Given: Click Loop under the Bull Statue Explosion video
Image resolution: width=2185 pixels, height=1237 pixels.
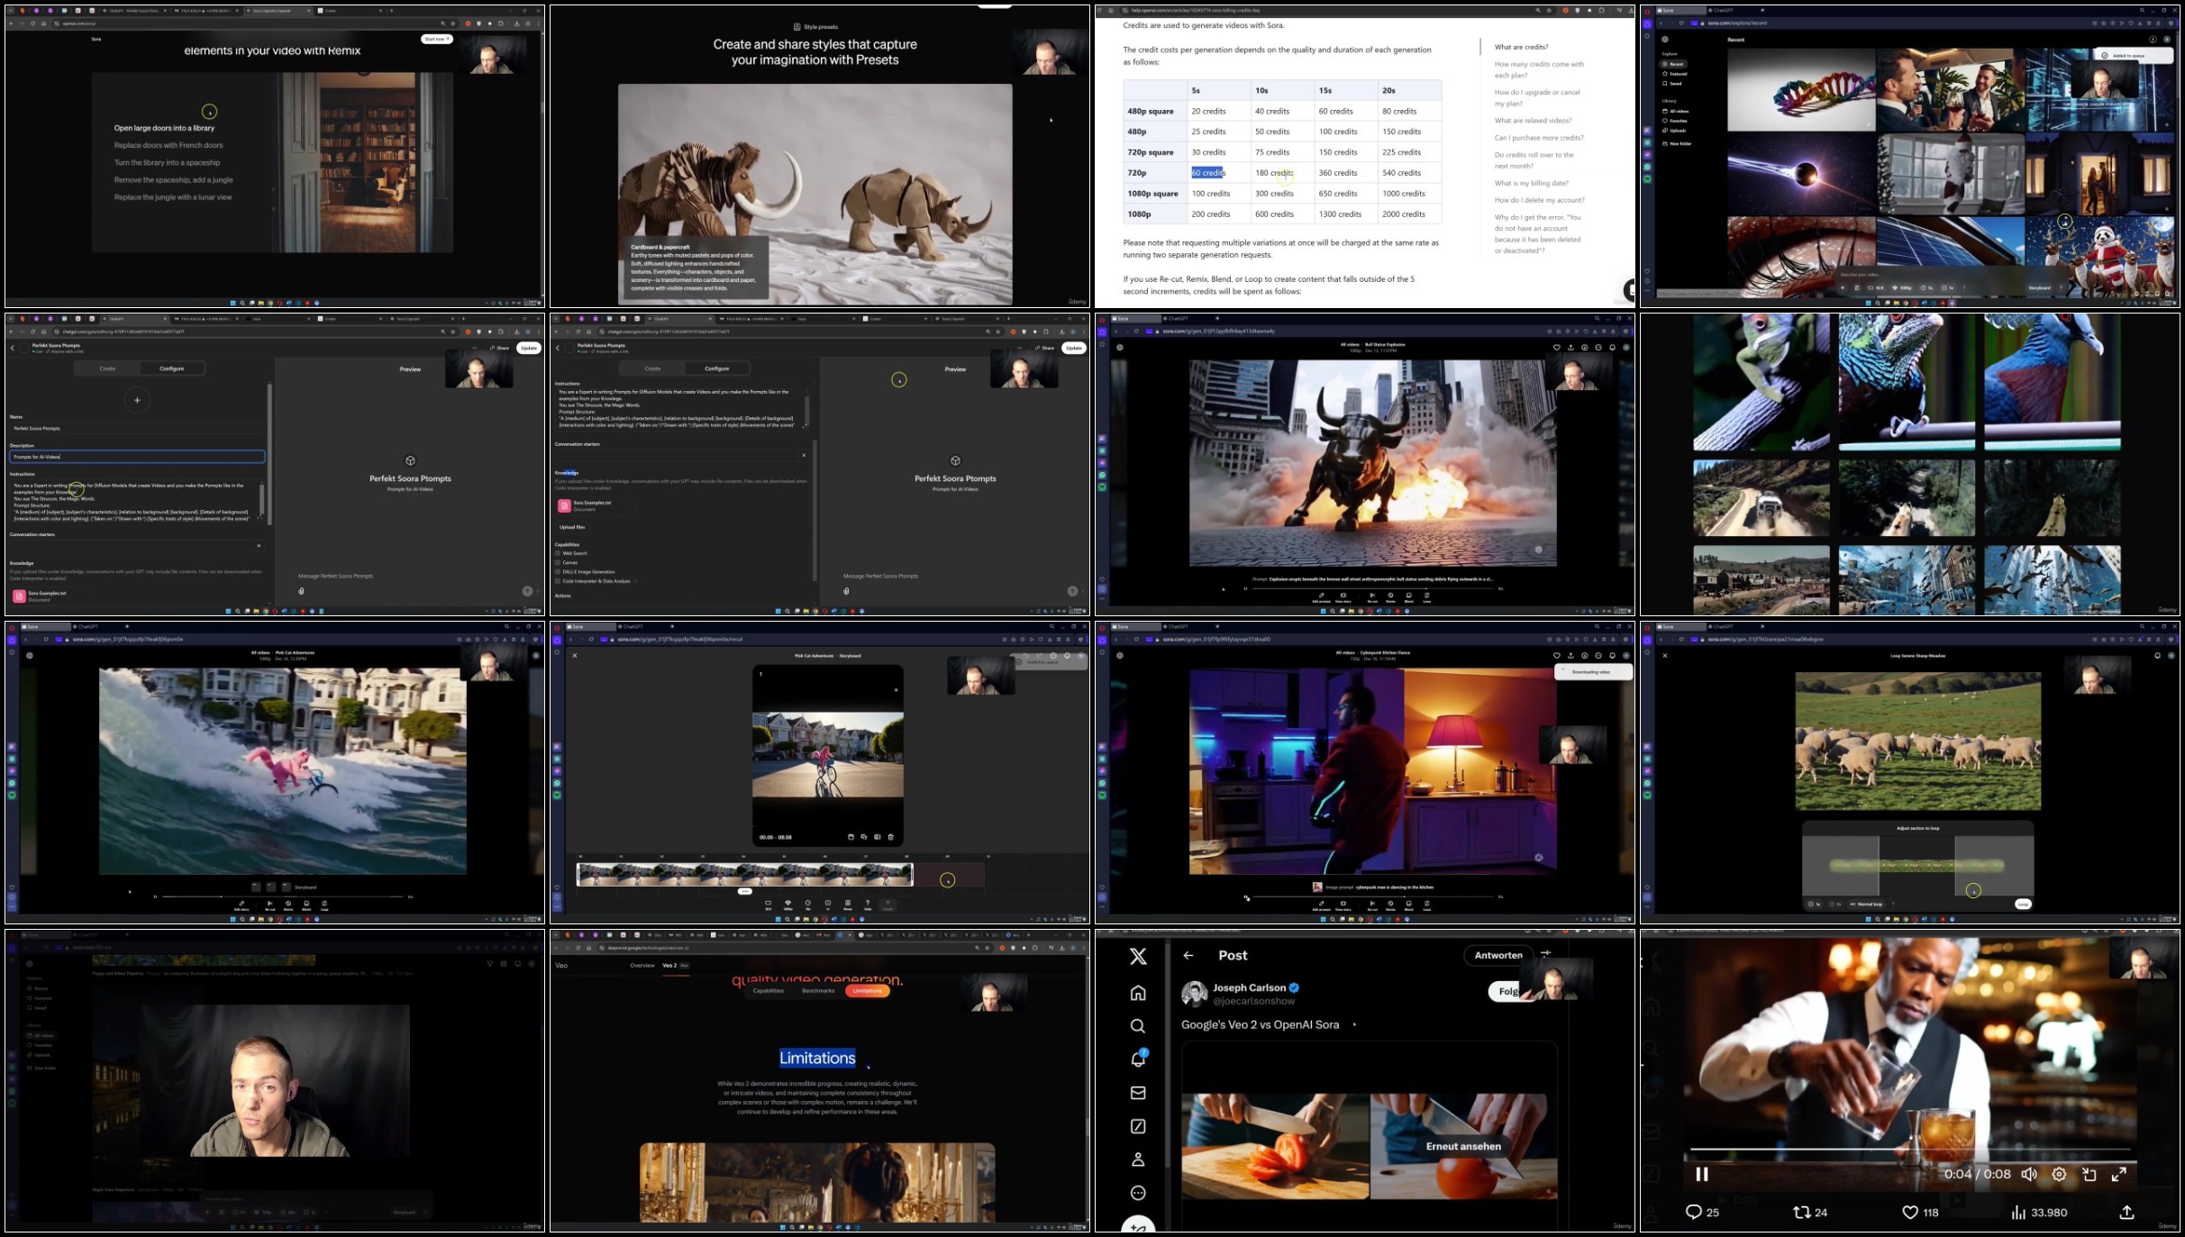Looking at the screenshot, I should 1426,596.
